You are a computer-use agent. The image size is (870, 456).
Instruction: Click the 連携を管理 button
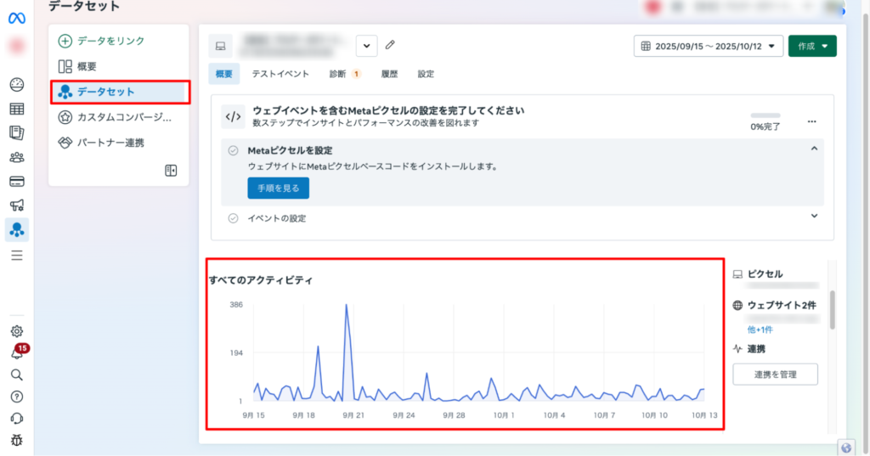point(775,374)
